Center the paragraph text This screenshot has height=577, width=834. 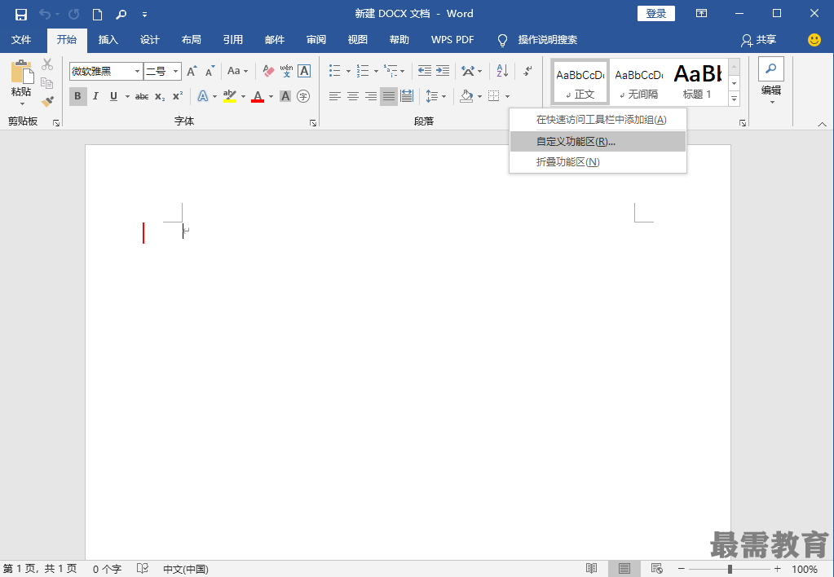pos(353,96)
